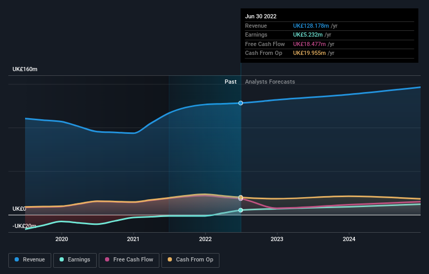Click the UK£18.477m free cash flow value
Image resolution: width=429 pixels, height=274 pixels.
(x=309, y=44)
